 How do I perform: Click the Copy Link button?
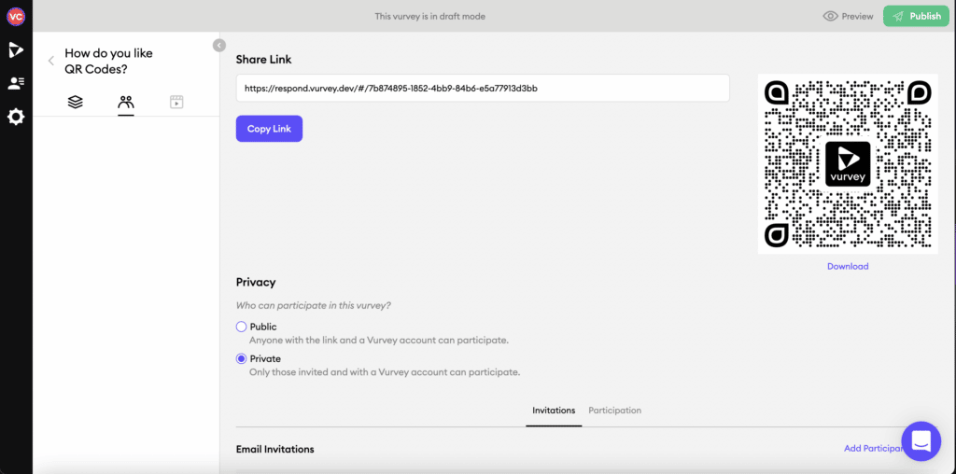[x=269, y=129]
